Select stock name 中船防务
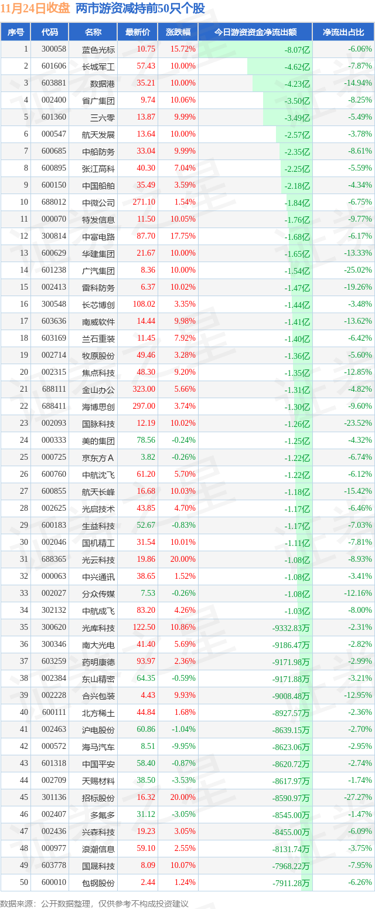 (x=98, y=151)
